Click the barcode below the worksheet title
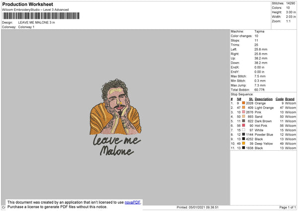 pyautogui.click(x=41, y=16)
